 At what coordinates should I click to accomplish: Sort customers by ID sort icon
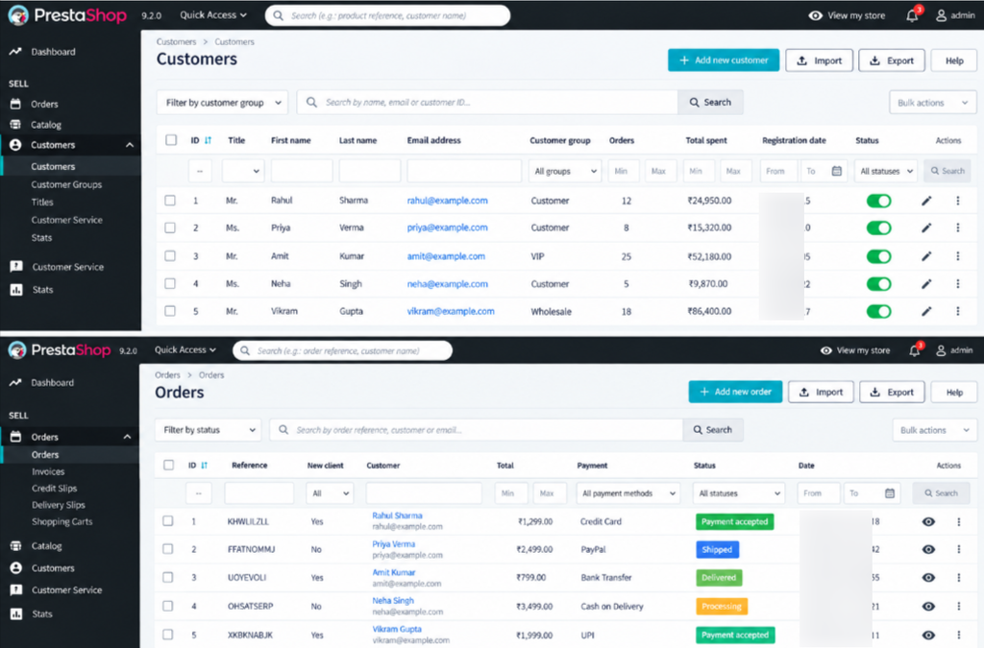(x=208, y=140)
